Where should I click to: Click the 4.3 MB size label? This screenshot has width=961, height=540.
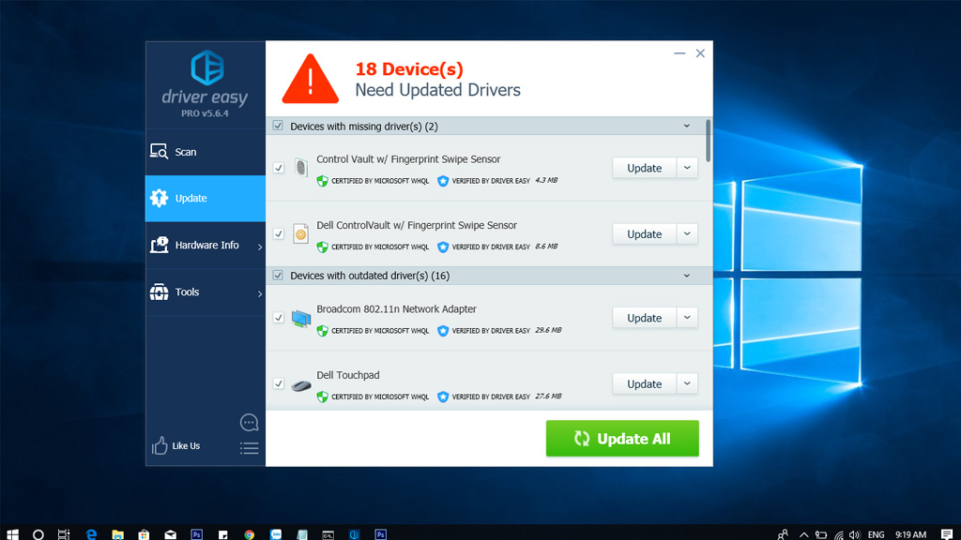[x=546, y=180]
